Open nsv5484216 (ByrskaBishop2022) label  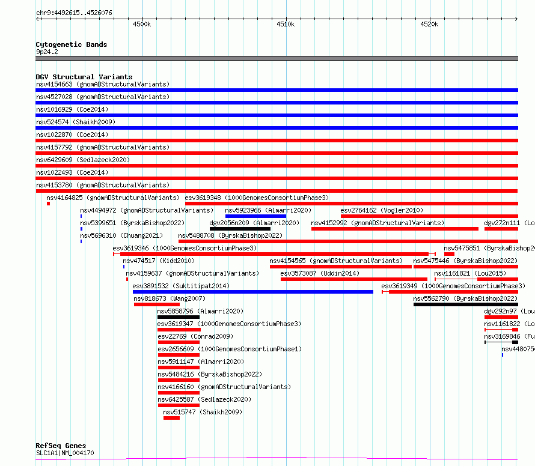click(210, 374)
